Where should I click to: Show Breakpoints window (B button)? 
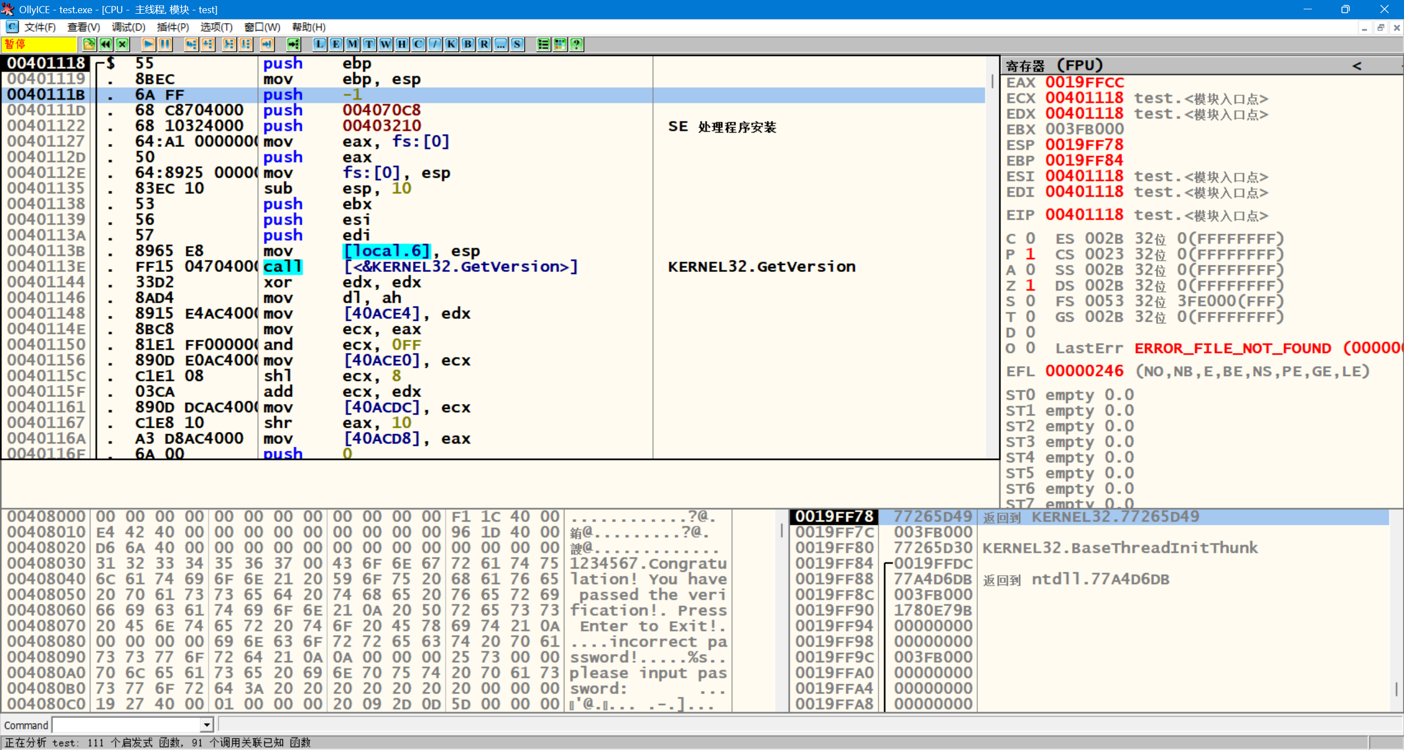(x=468, y=44)
